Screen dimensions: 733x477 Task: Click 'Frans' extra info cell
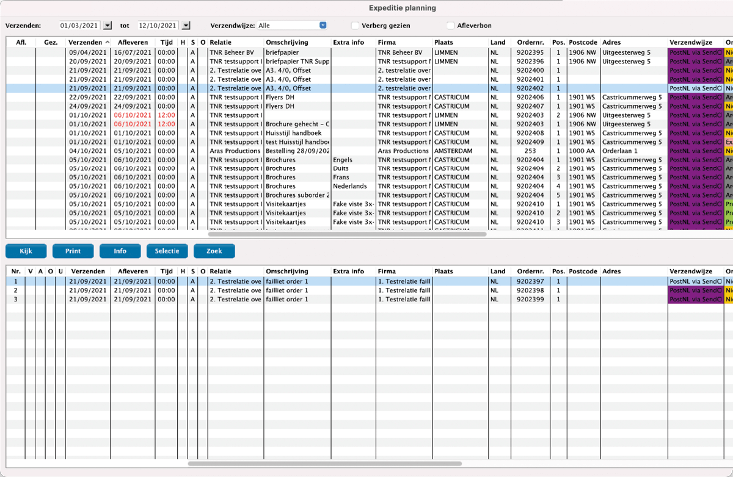pyautogui.click(x=353, y=178)
